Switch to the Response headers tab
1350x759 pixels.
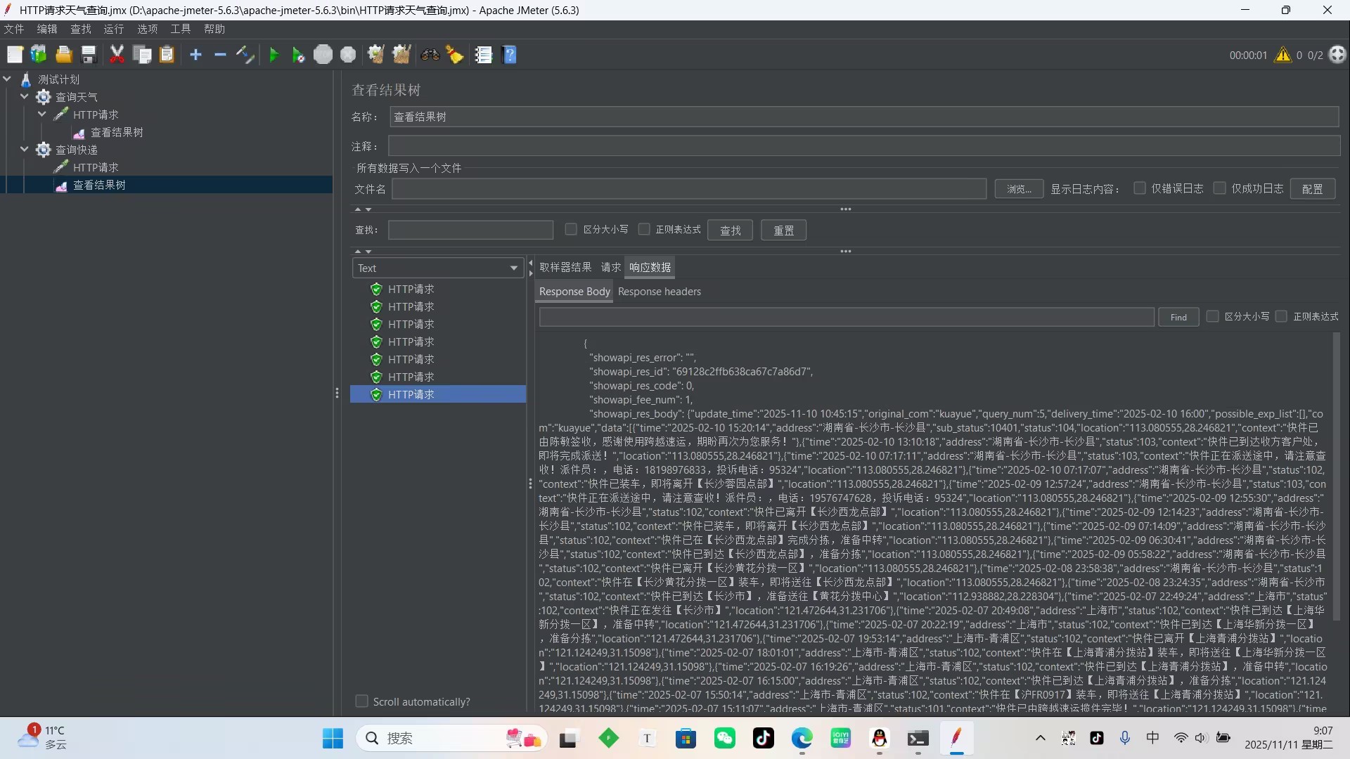pyautogui.click(x=659, y=292)
